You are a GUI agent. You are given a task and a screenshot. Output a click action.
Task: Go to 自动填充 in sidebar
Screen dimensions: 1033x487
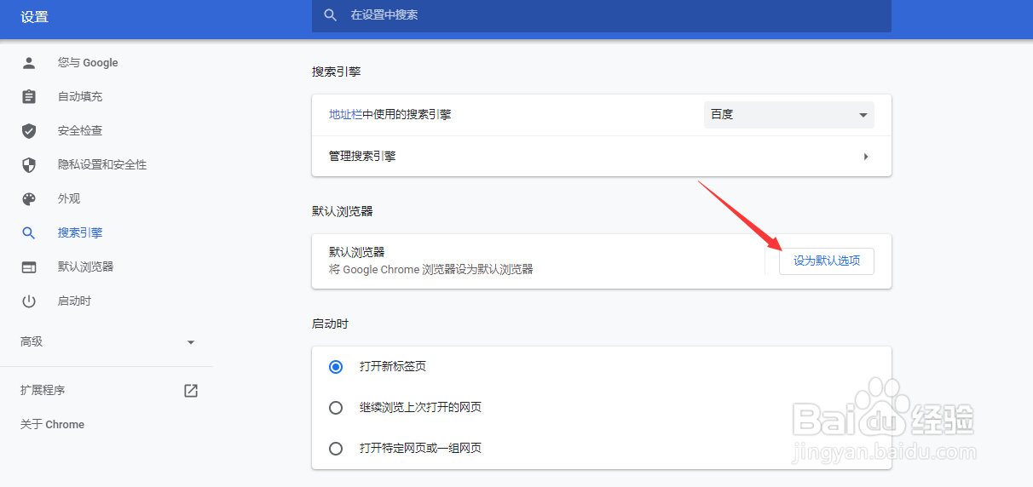pos(80,96)
